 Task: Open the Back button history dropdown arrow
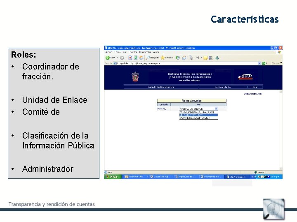coord(117,58)
